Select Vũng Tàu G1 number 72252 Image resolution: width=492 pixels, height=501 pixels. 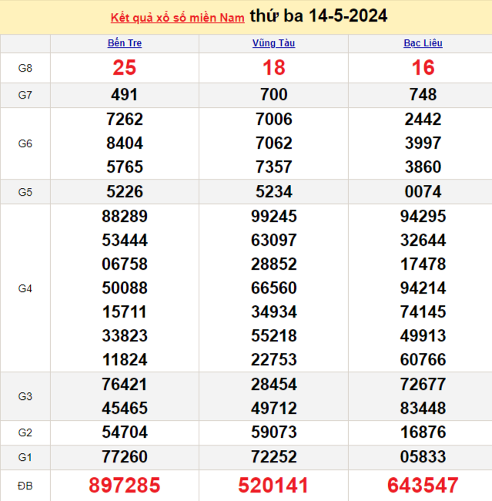pos(273,457)
